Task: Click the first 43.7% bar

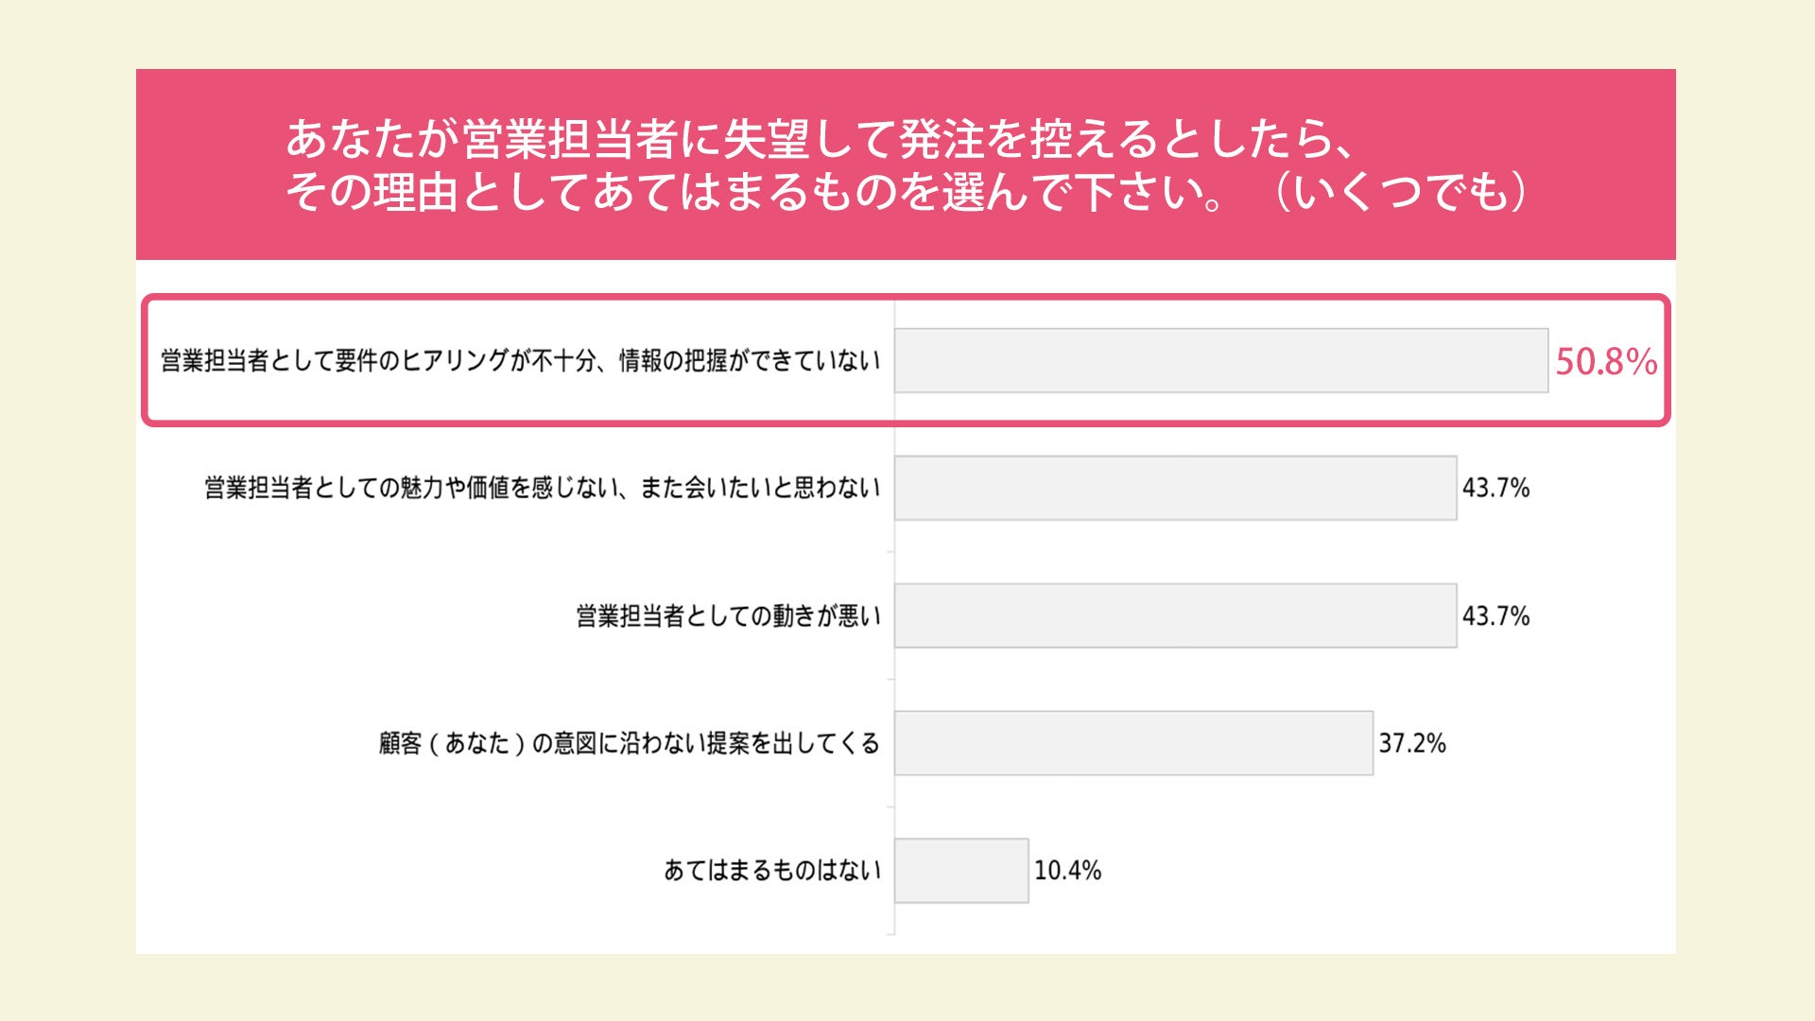Action: 1175,488
